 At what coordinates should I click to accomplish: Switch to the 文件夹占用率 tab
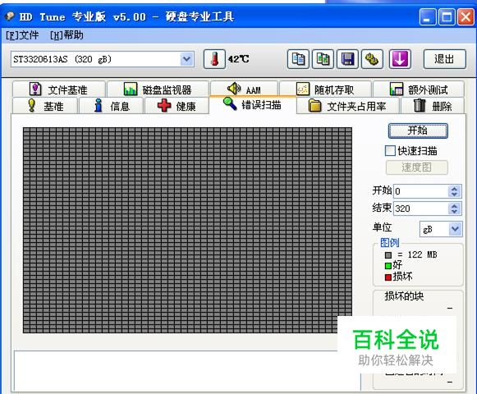click(348, 106)
